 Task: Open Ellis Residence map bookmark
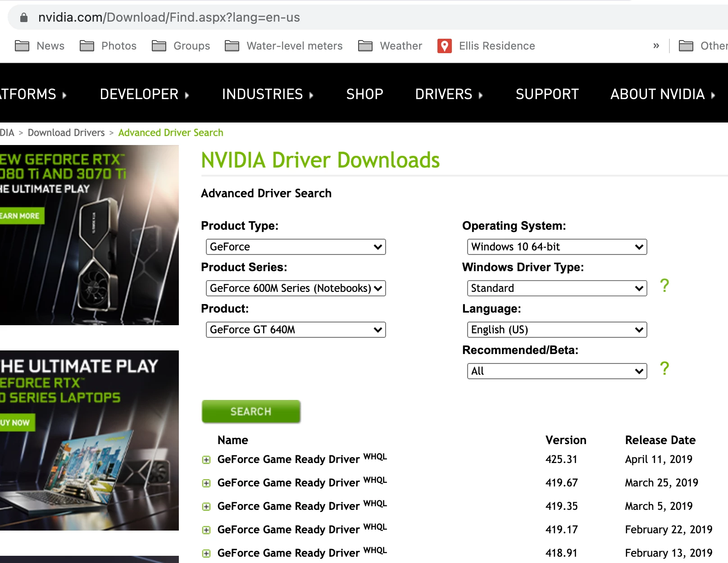tap(487, 46)
